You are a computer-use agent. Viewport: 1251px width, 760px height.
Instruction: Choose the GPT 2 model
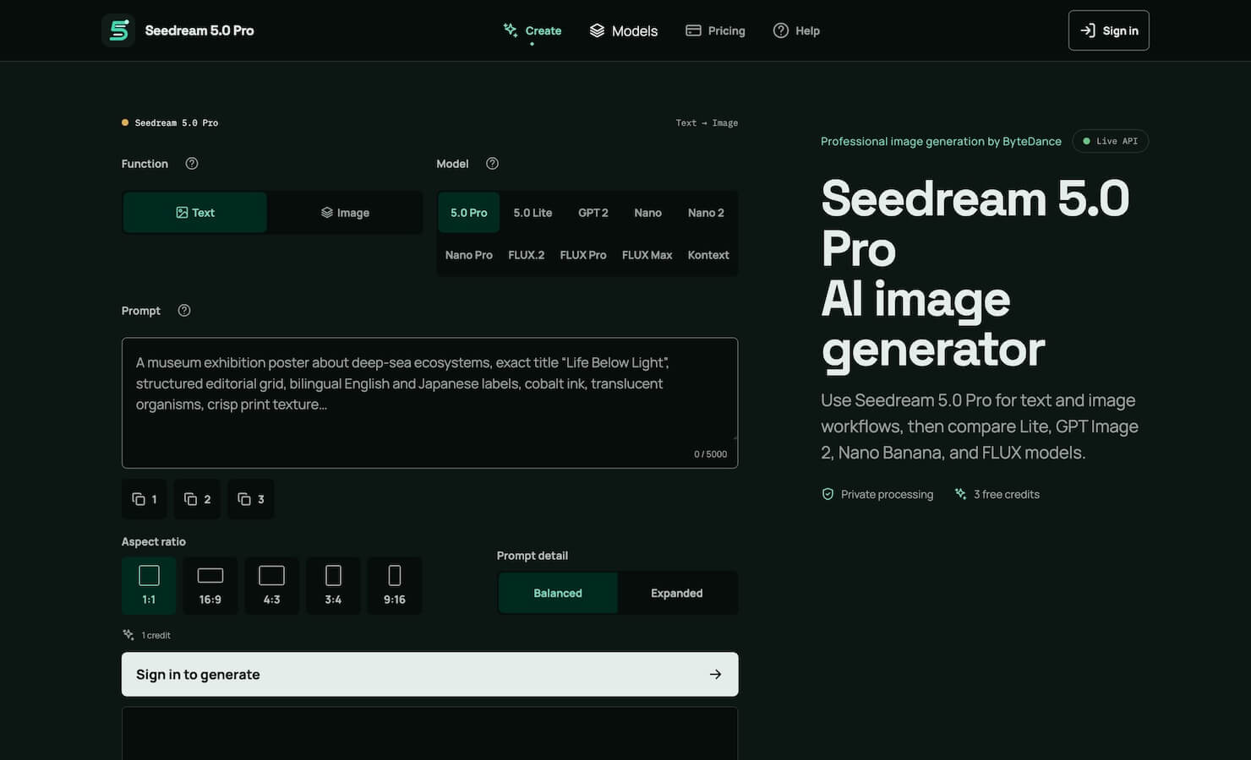[x=593, y=213]
